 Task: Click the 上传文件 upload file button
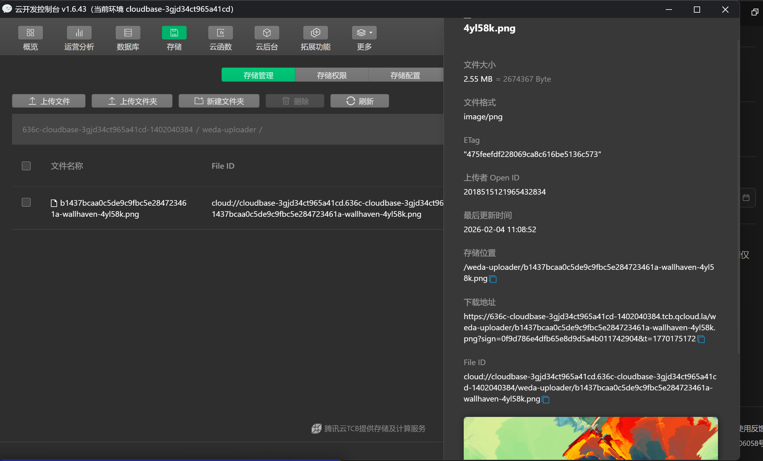coord(49,101)
